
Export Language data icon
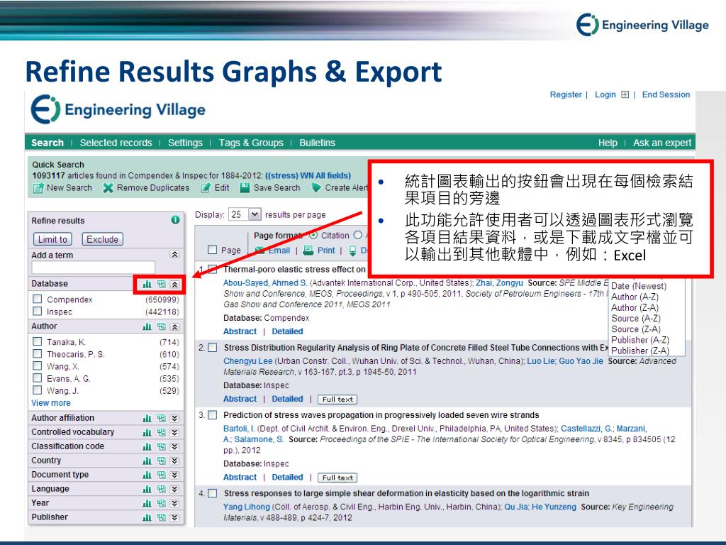[161, 489]
